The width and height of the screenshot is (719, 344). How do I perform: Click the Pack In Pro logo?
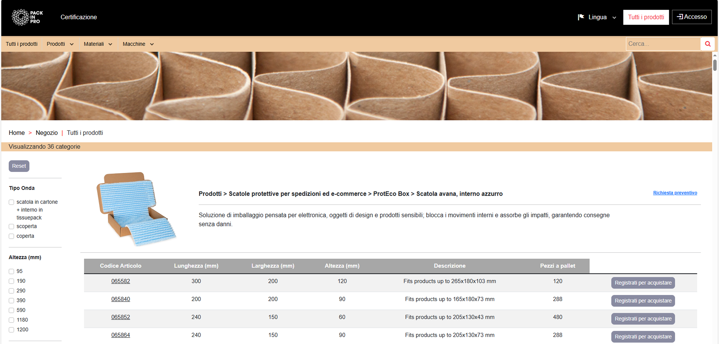click(x=27, y=17)
